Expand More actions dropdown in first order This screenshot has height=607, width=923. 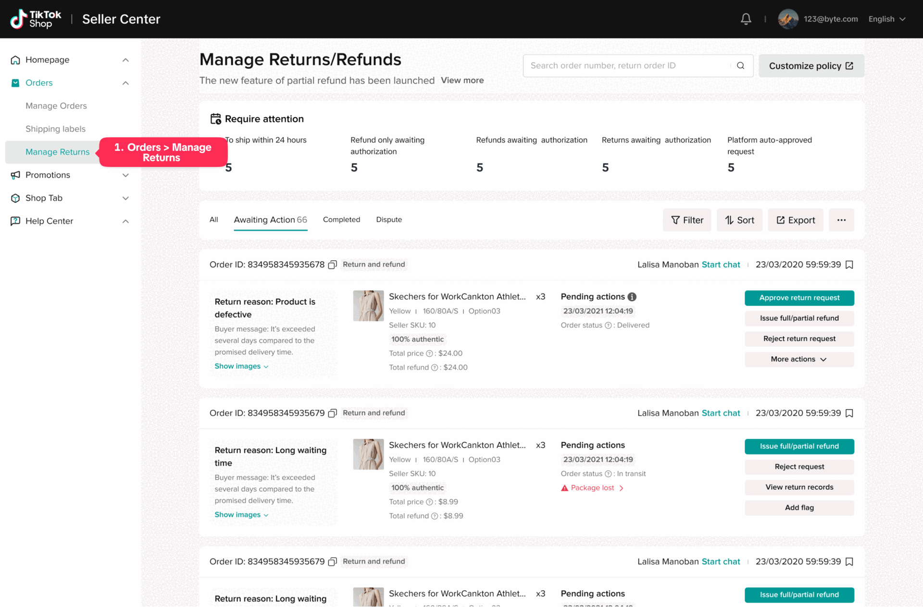pyautogui.click(x=799, y=359)
